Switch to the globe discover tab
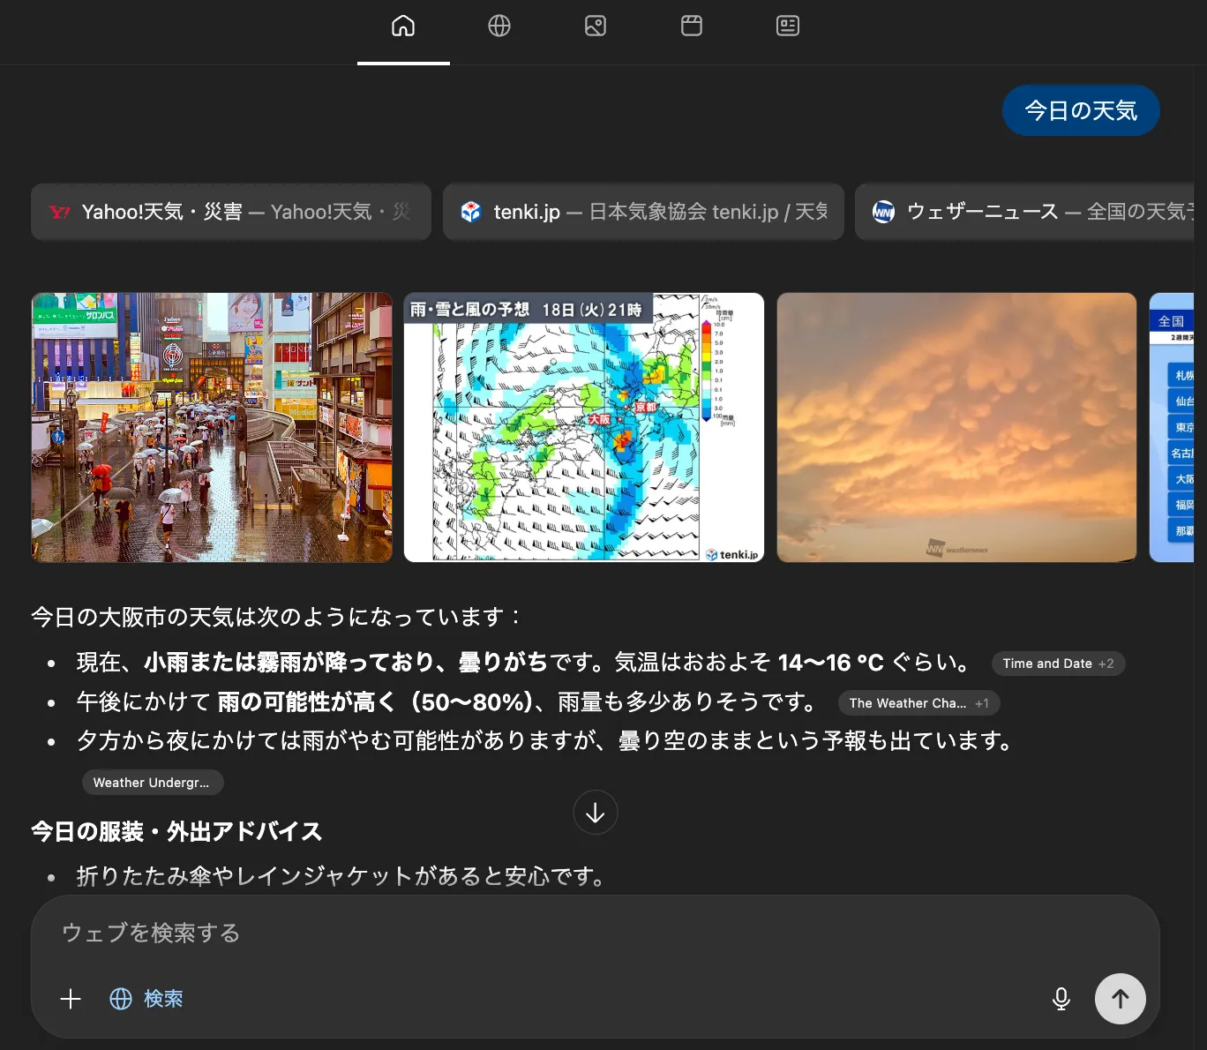Image resolution: width=1207 pixels, height=1050 pixels. click(499, 26)
